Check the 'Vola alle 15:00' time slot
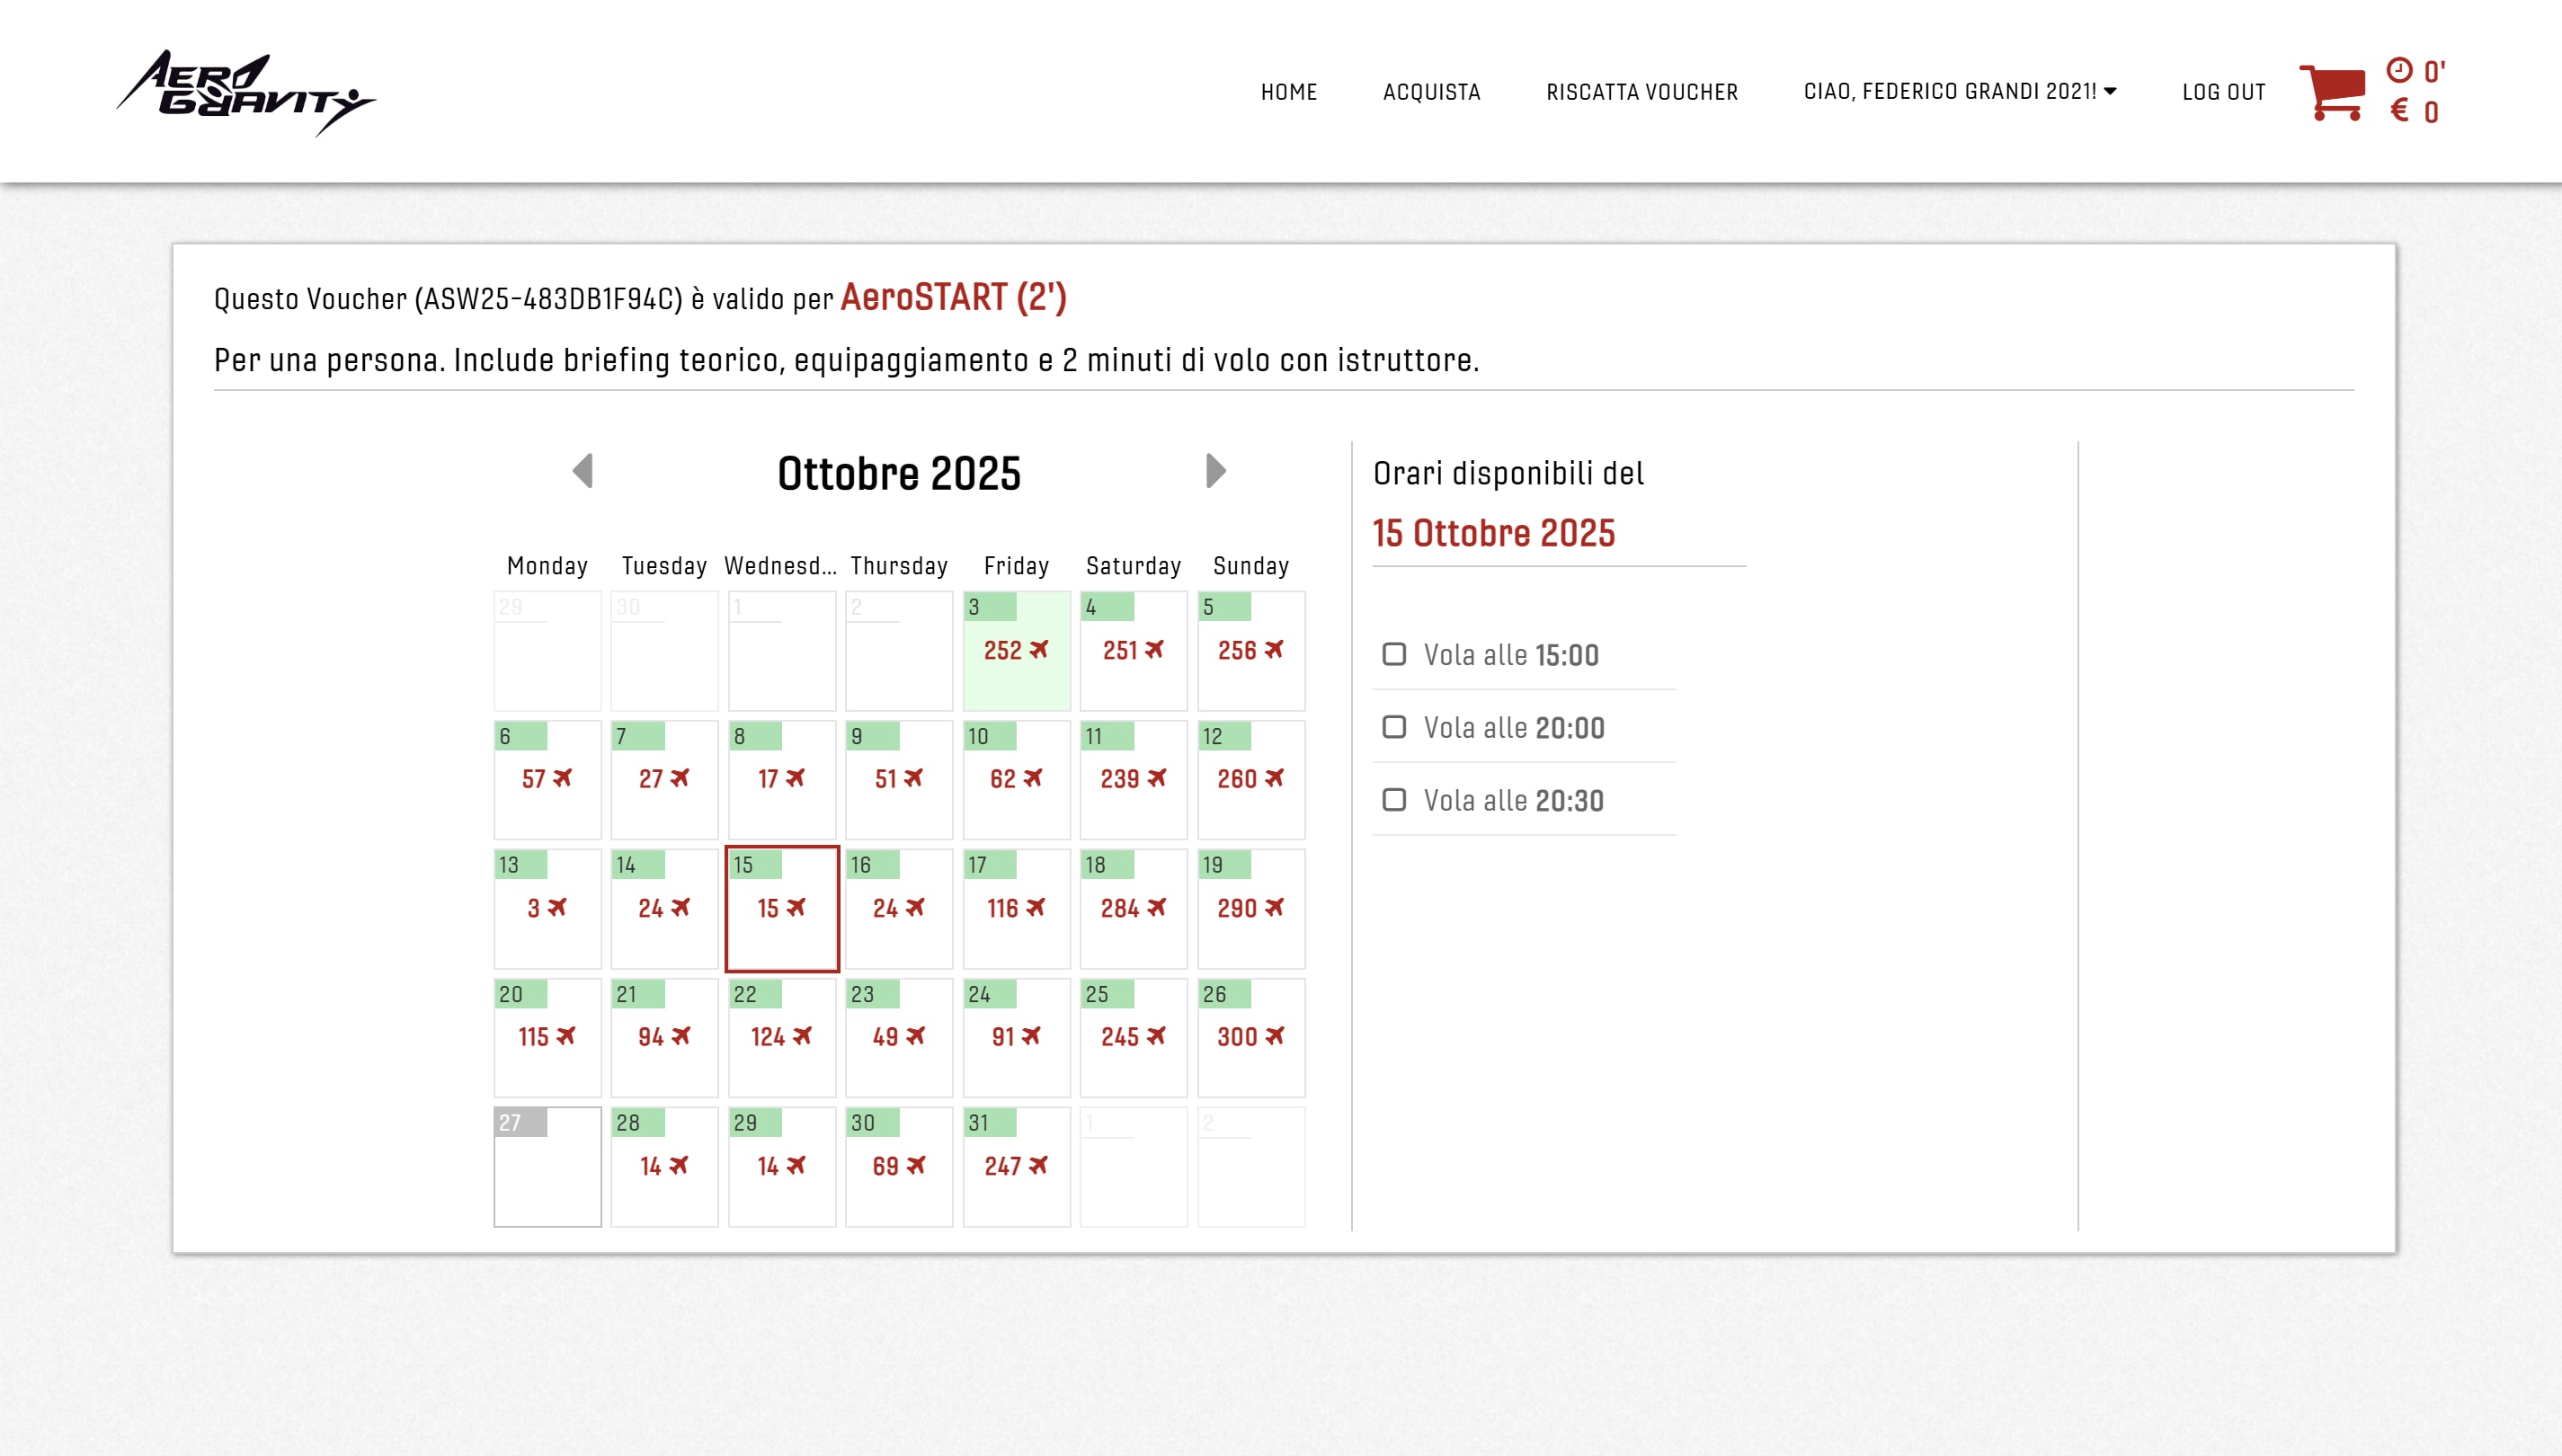 coord(1394,654)
